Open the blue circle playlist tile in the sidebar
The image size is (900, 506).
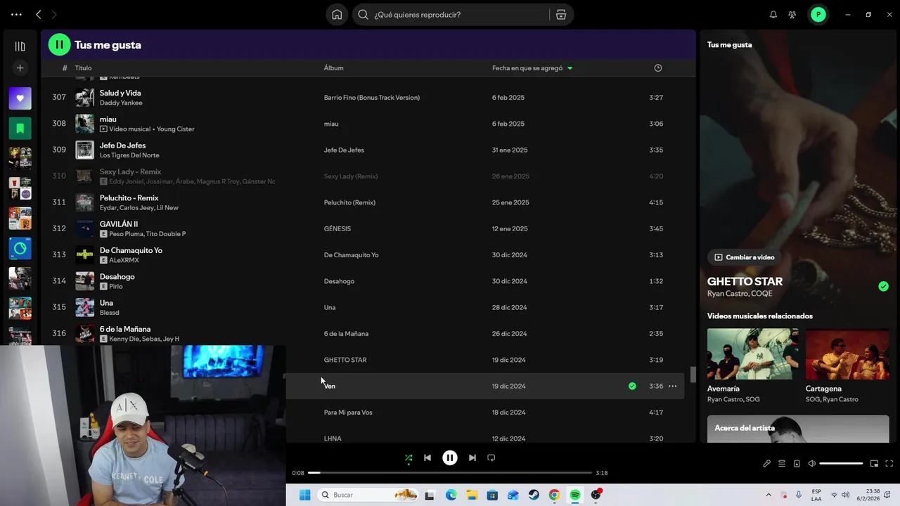(20, 249)
